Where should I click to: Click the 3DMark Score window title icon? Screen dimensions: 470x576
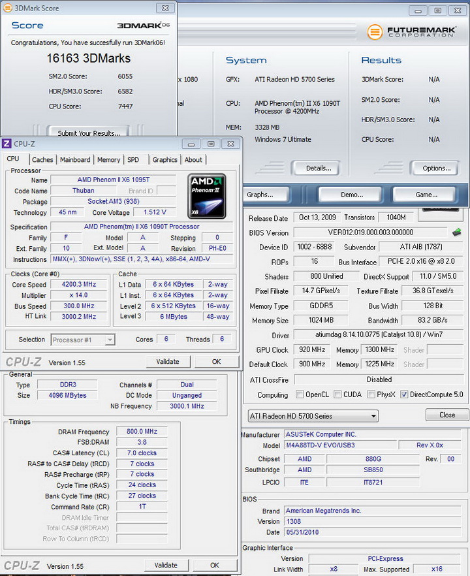pyautogui.click(x=7, y=8)
